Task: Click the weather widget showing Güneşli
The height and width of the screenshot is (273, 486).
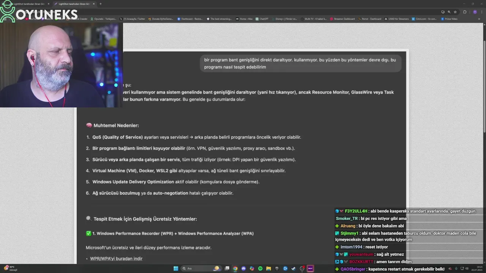Action: click(11, 268)
